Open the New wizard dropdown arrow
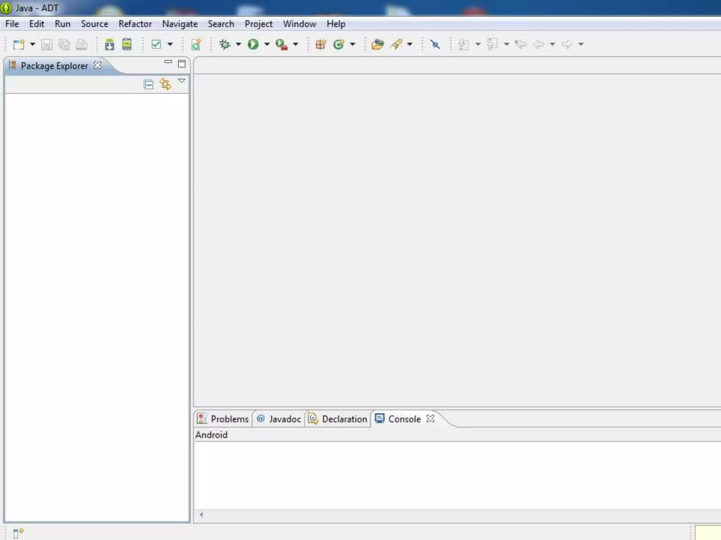Viewport: 721px width, 540px height. click(x=32, y=44)
